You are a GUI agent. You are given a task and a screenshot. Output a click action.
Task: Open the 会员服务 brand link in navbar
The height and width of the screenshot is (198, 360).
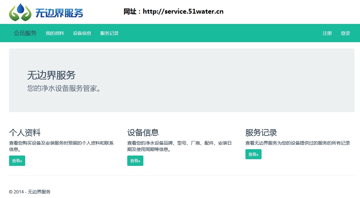[x=25, y=33]
